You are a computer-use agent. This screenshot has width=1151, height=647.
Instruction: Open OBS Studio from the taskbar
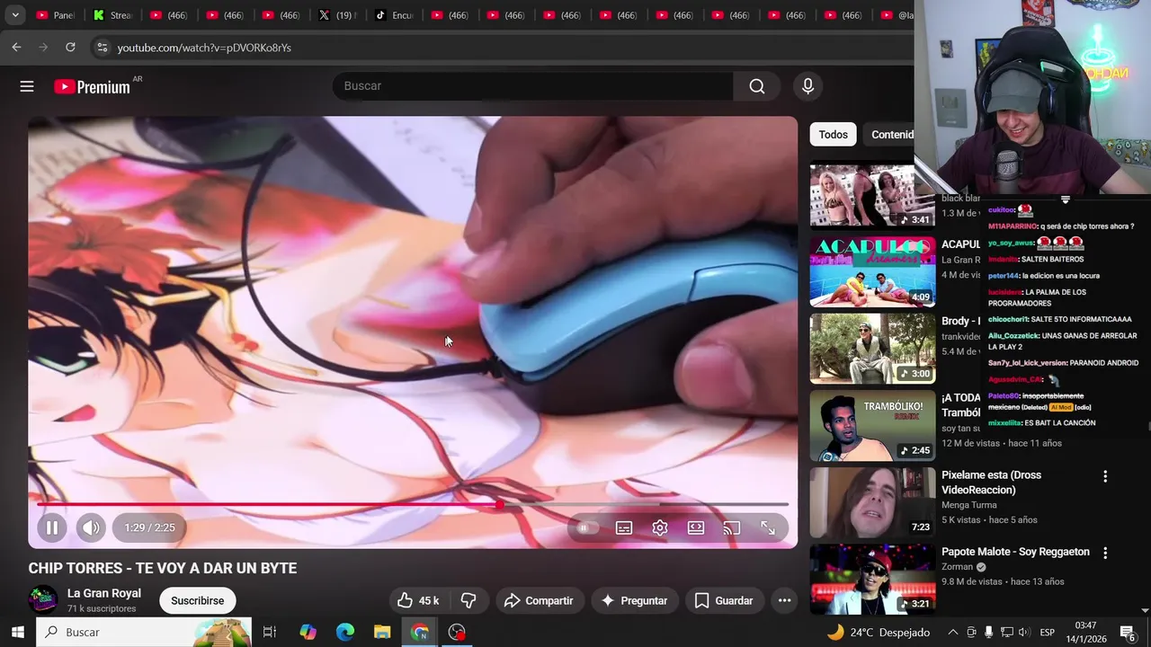(458, 632)
